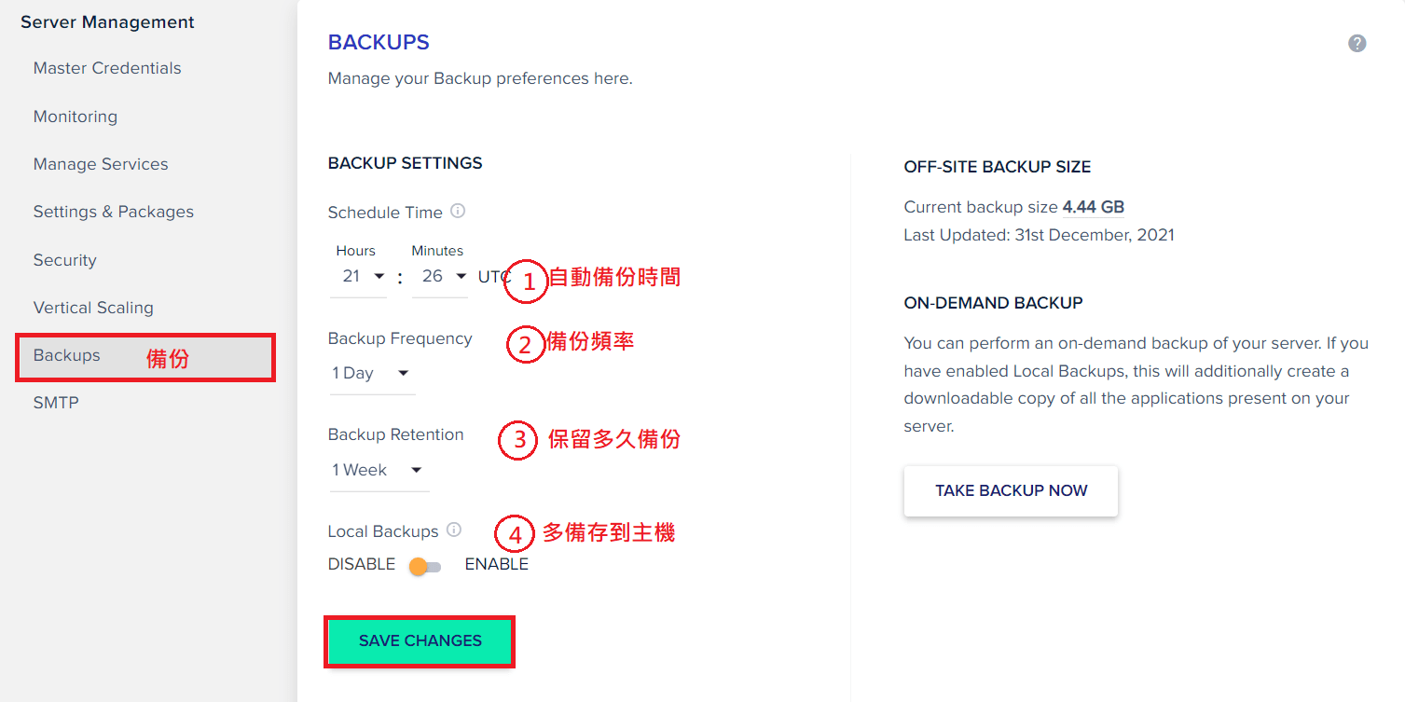
Task: Open the SMTP section
Action: (x=56, y=403)
